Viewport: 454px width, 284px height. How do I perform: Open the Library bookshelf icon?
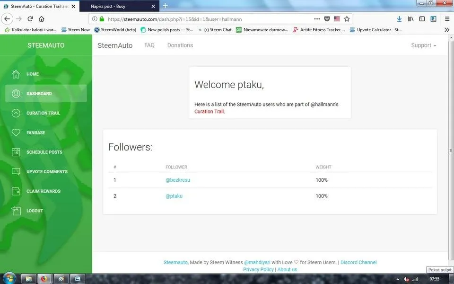[410, 19]
